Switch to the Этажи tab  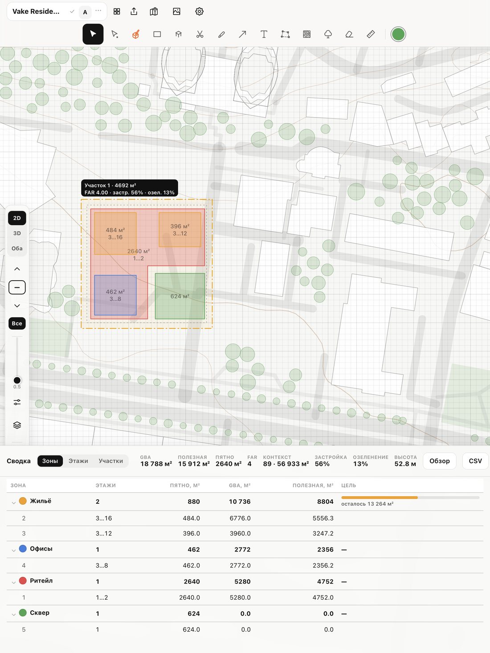coord(78,461)
